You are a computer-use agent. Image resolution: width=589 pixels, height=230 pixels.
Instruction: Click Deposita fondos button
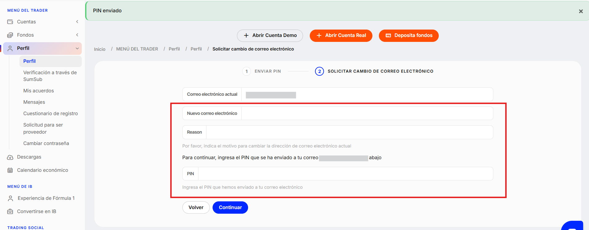409,36
